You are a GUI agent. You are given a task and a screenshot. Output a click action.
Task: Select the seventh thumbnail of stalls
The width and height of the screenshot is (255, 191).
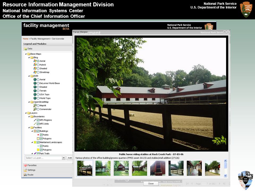pos(194,168)
